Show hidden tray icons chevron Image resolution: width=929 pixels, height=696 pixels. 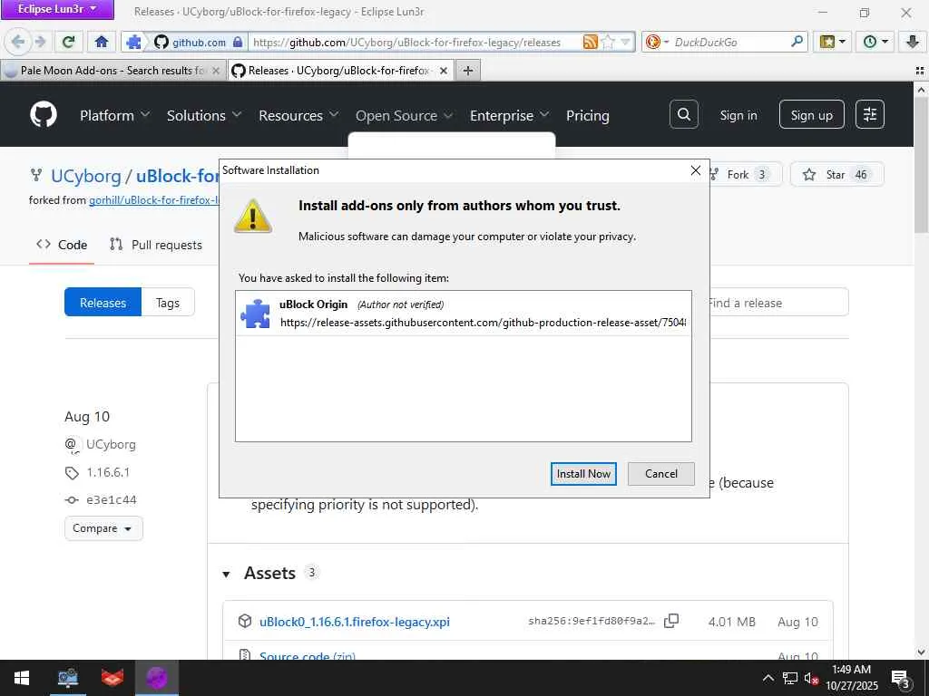[768, 678]
